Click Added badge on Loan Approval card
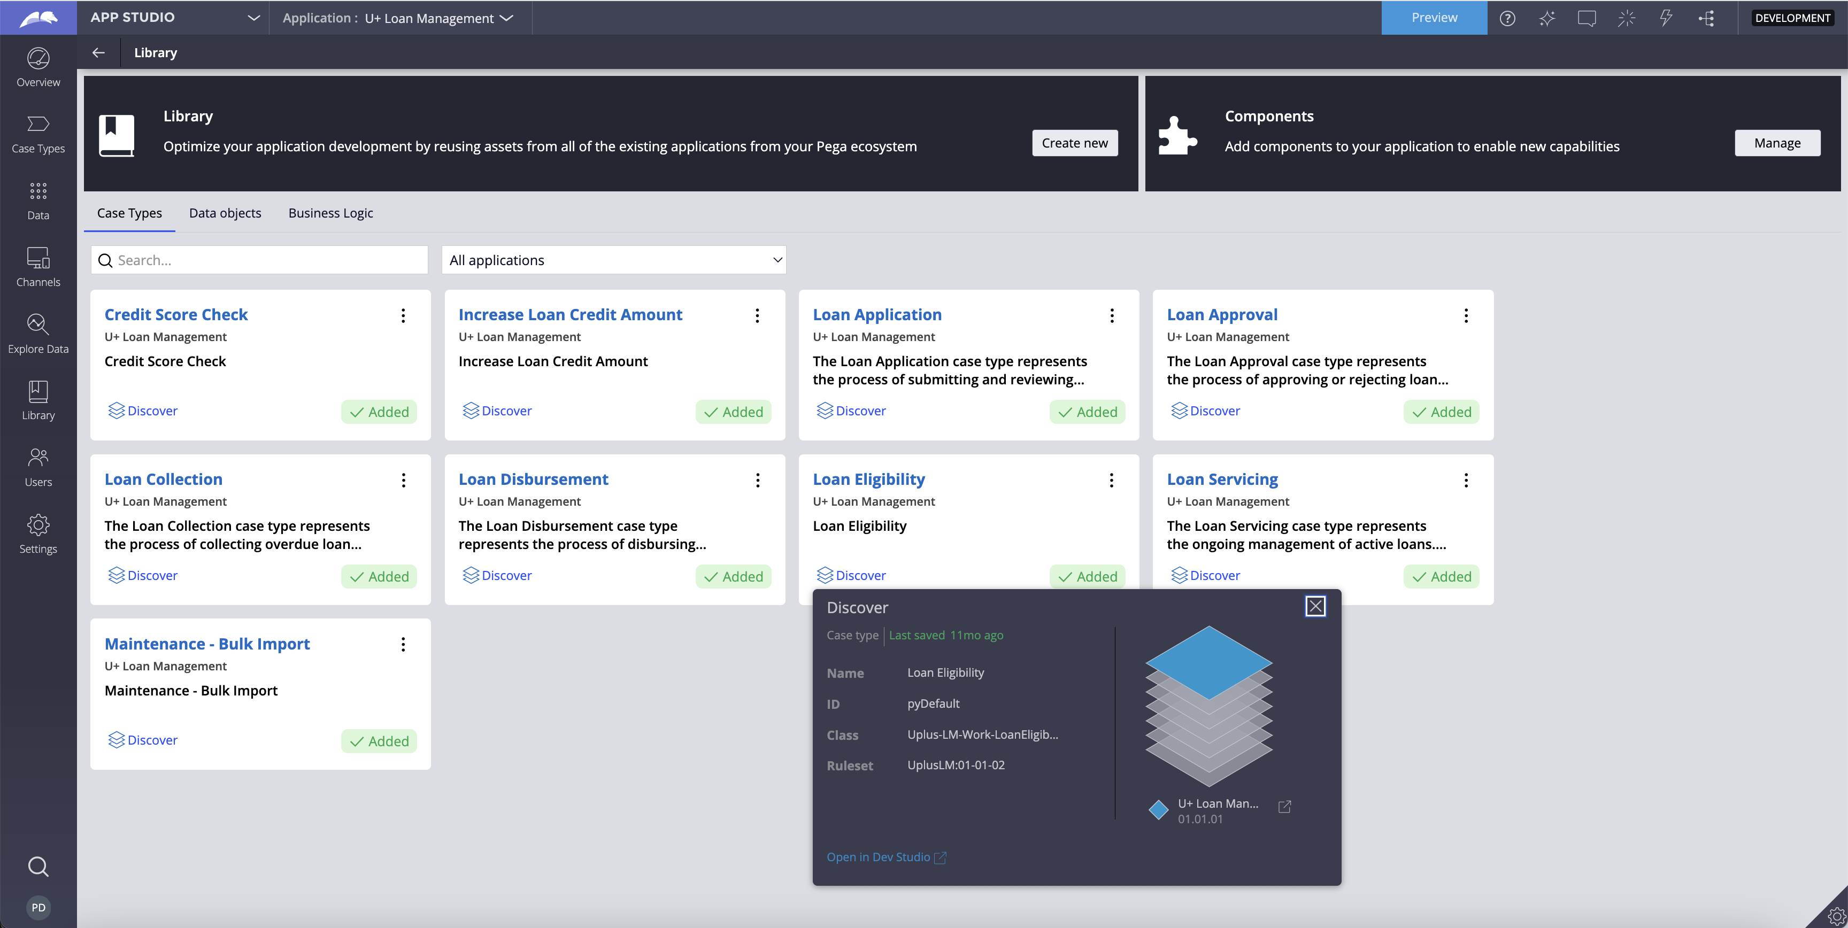The height and width of the screenshot is (928, 1848). coord(1441,412)
